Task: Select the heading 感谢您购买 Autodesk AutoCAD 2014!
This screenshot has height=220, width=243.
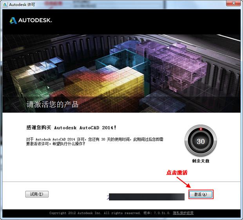Action: tap(71, 128)
